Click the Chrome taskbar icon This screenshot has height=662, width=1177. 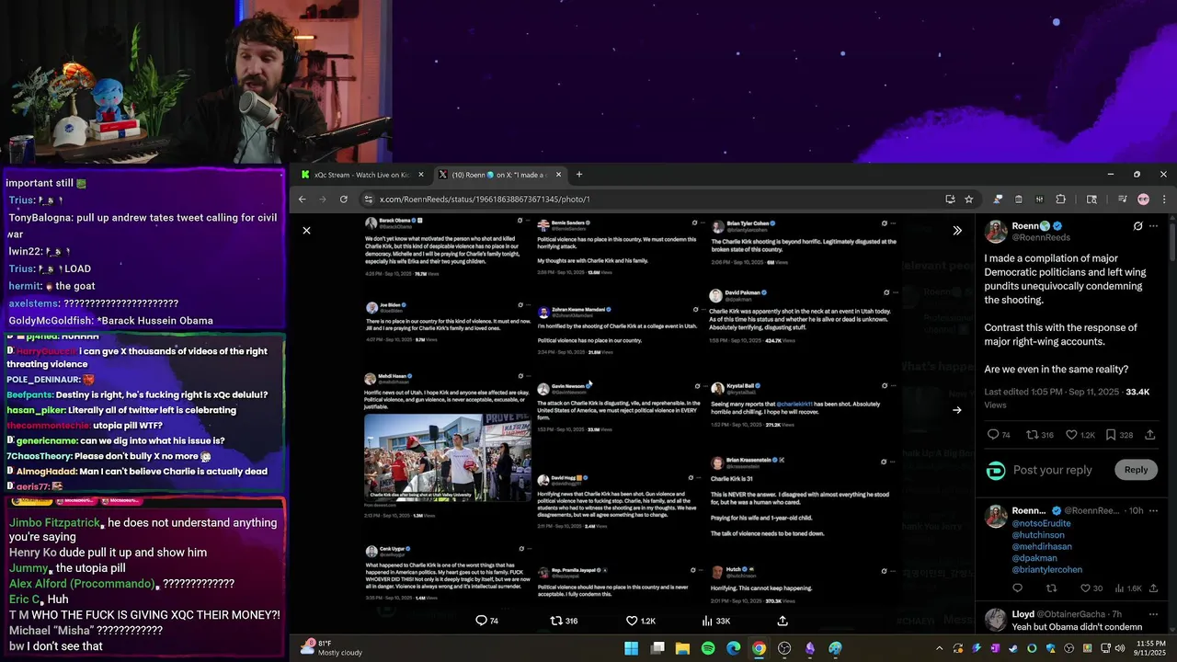(759, 648)
